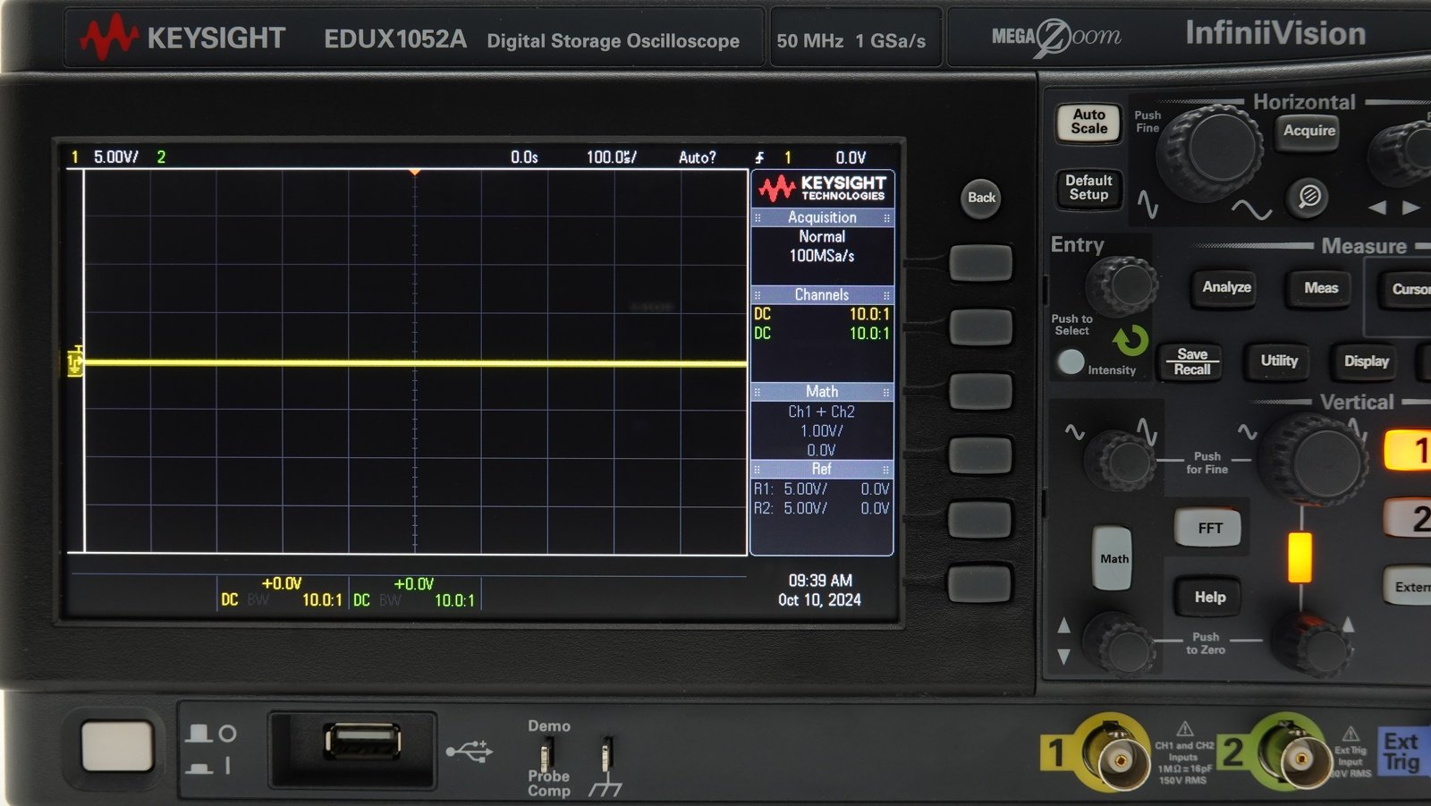Viewport: 1431px width, 806px height.
Task: Push the Analyze button
Action: tap(1226, 287)
